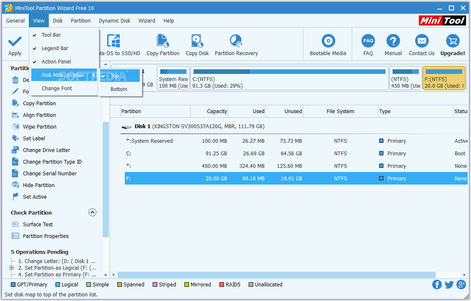The width and height of the screenshot is (471, 301).
Task: Choose Set Active flag action
Action: [35, 197]
